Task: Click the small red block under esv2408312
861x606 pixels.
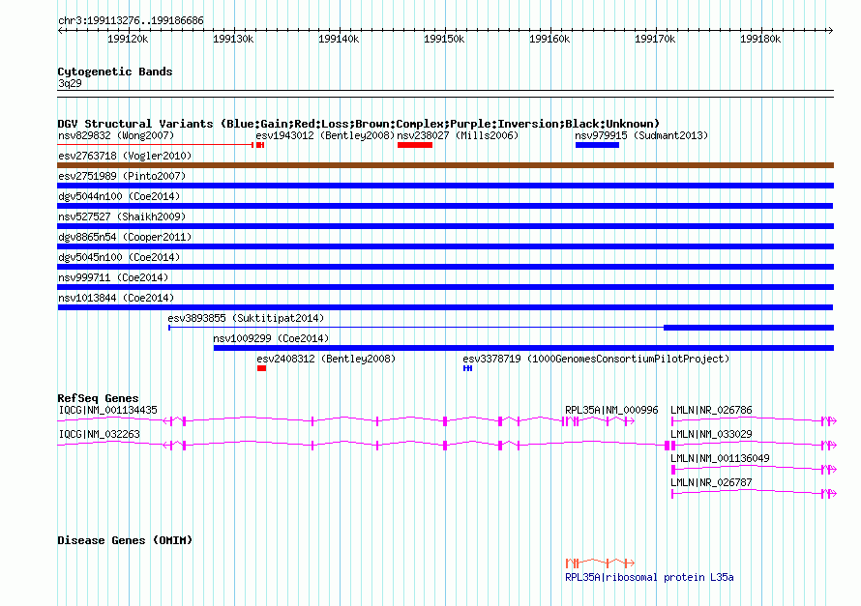Action: 261,368
